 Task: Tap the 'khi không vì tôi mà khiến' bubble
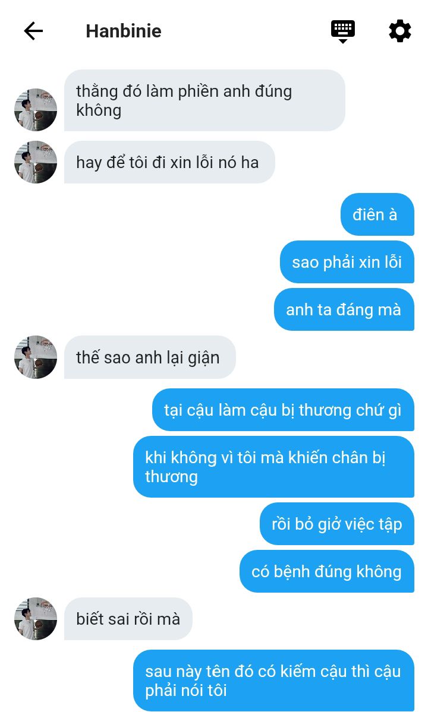pos(273,467)
